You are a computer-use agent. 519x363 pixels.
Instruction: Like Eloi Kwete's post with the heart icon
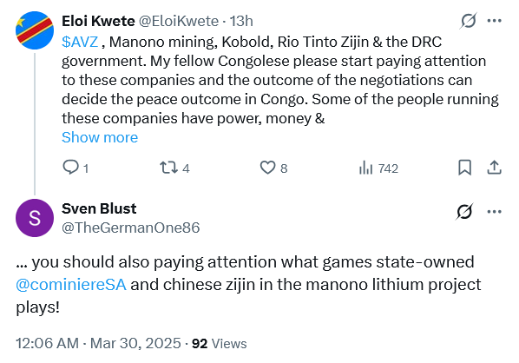(x=267, y=168)
